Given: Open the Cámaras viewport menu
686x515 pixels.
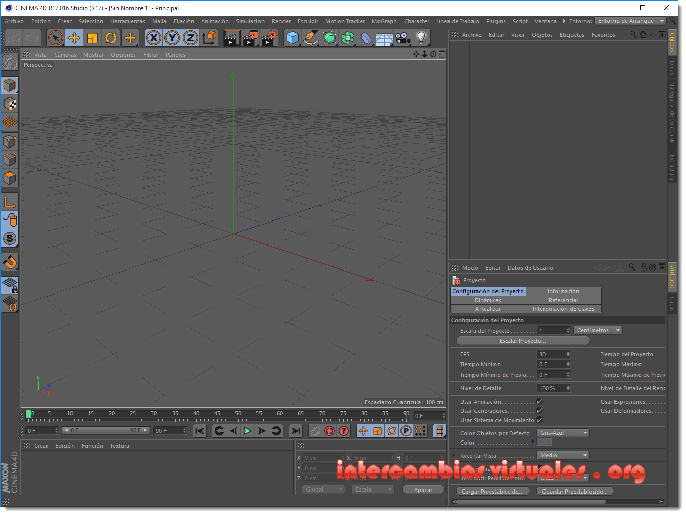Looking at the screenshot, I should tap(65, 55).
